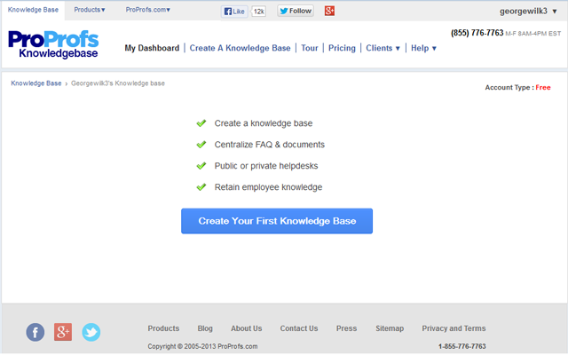Image resolution: width=568 pixels, height=355 pixels.
Task: Expand the Clients menu
Action: 383,48
